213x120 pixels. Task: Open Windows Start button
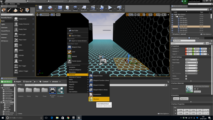3,118
